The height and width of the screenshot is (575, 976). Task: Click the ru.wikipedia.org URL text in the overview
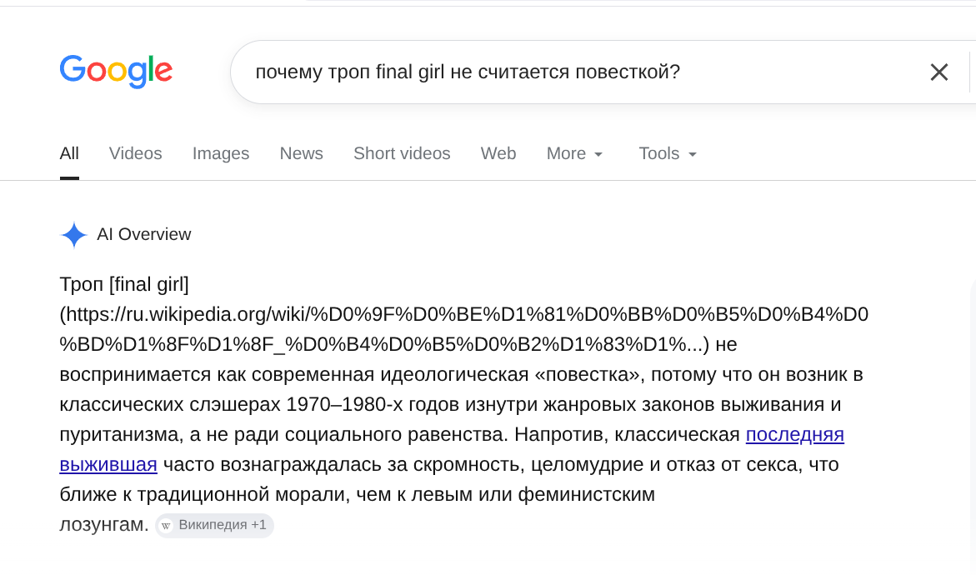pos(463,329)
